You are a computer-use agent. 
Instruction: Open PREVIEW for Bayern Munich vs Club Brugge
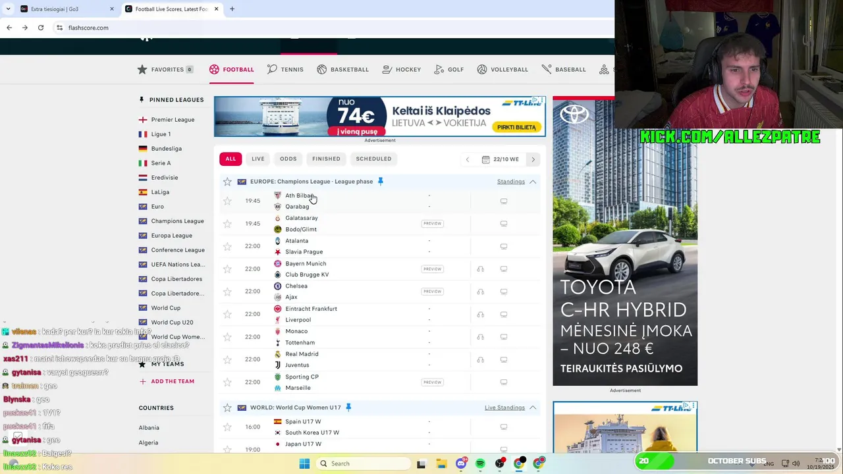[x=433, y=269]
